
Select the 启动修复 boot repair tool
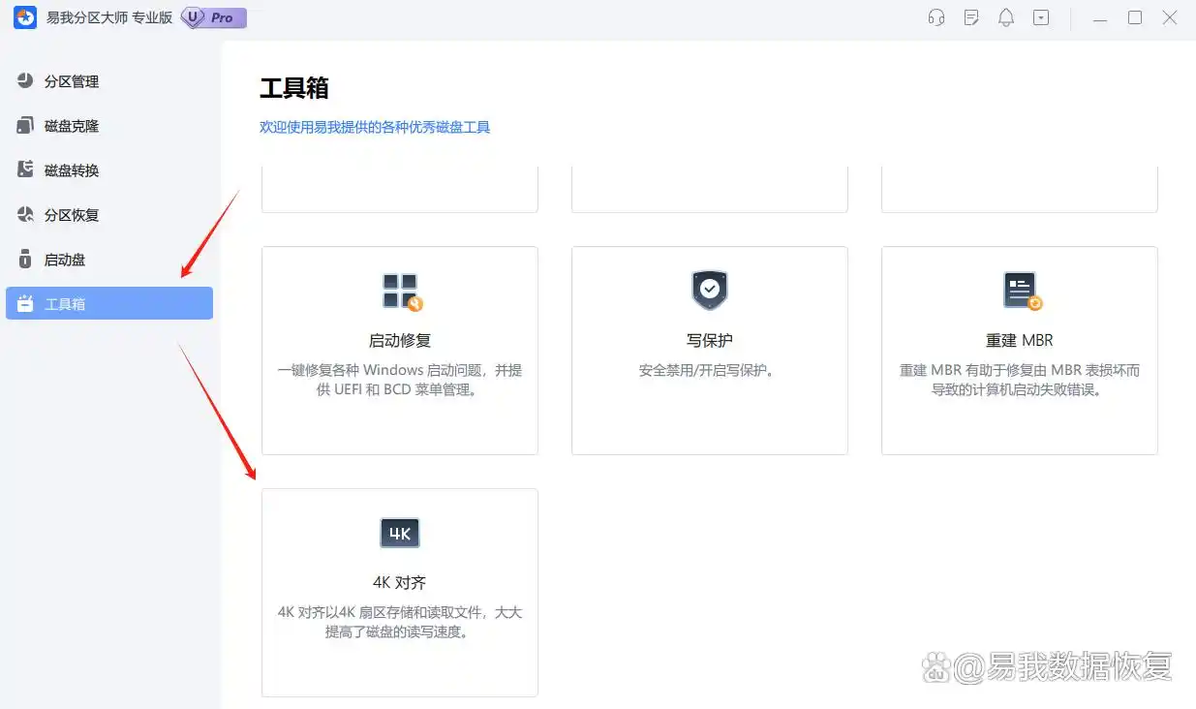point(399,339)
